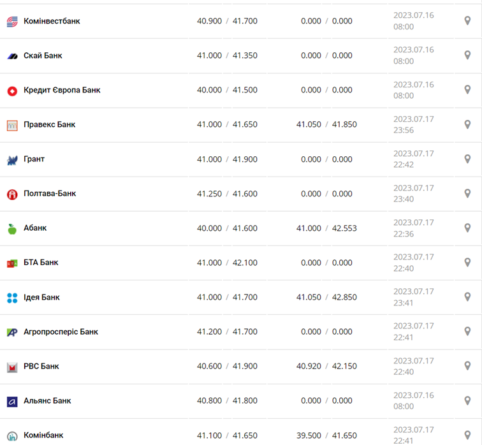Open the Комінвестбанк bank link
Image resolution: width=482 pixels, height=445 pixels.
tap(52, 21)
